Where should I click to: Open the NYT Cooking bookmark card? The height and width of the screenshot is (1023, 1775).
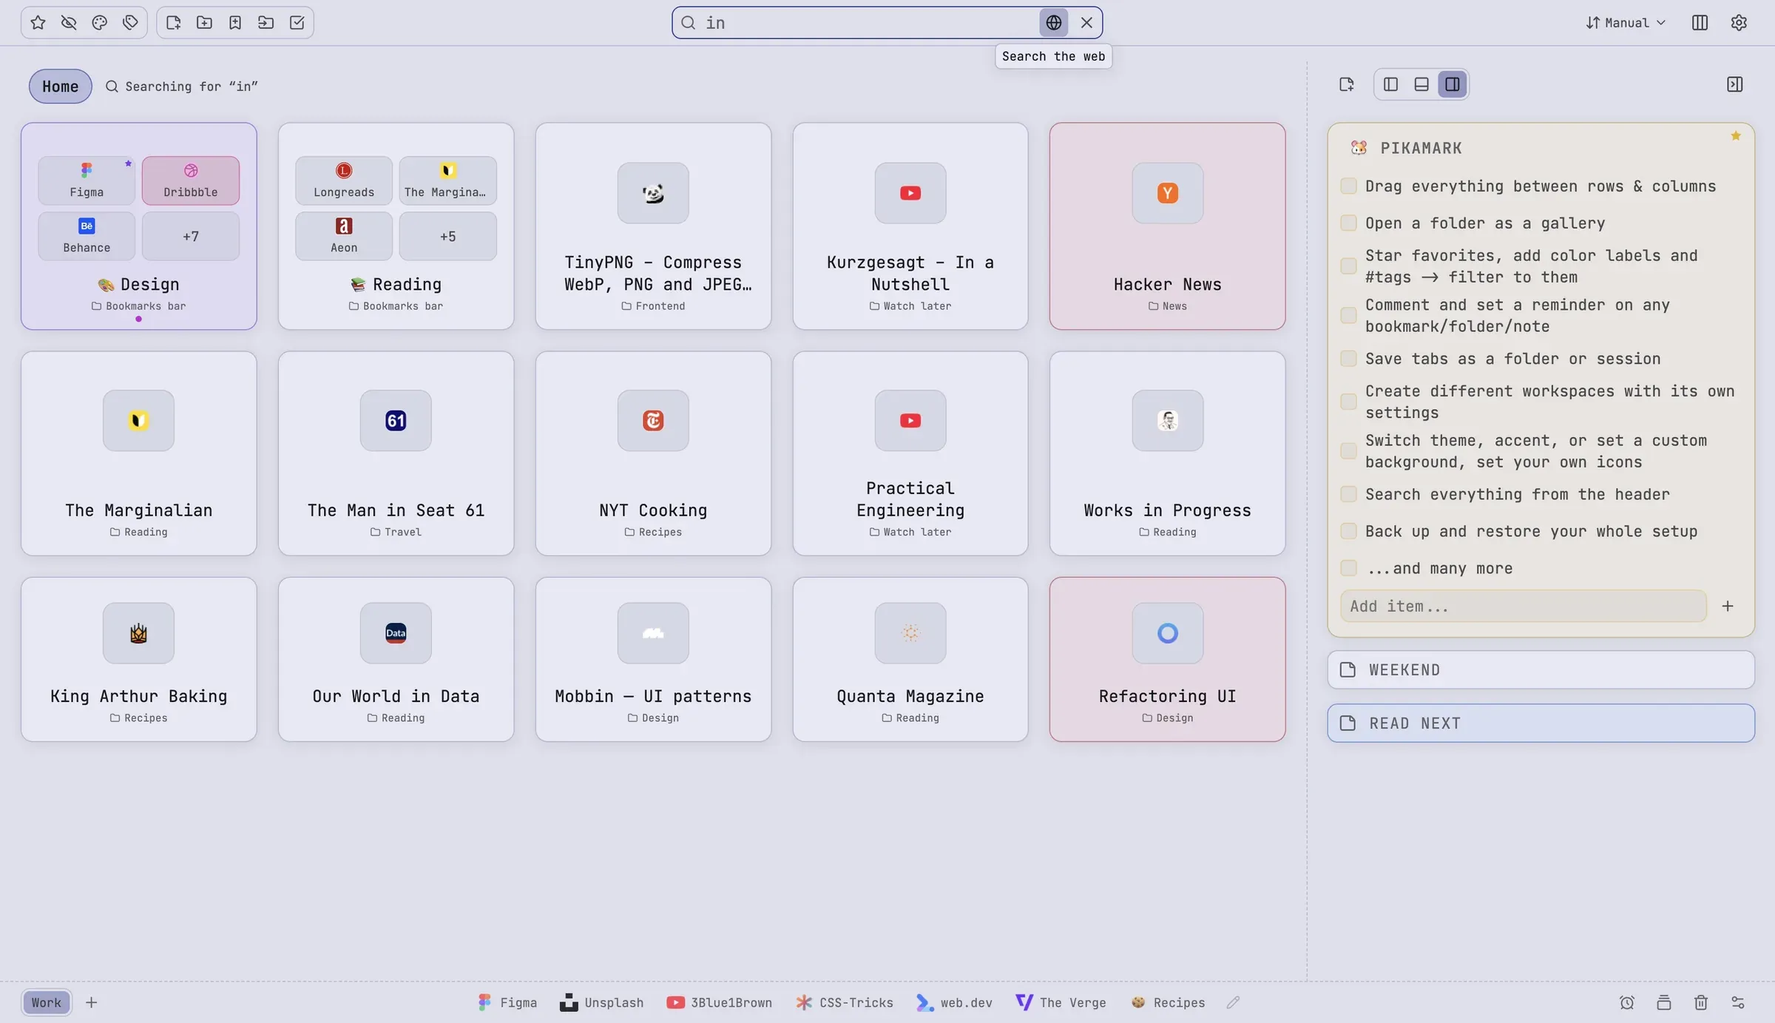point(653,453)
